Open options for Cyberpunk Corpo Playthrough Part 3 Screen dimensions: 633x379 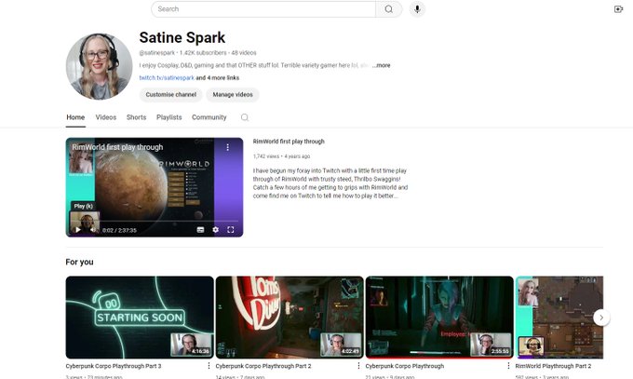tap(209, 366)
